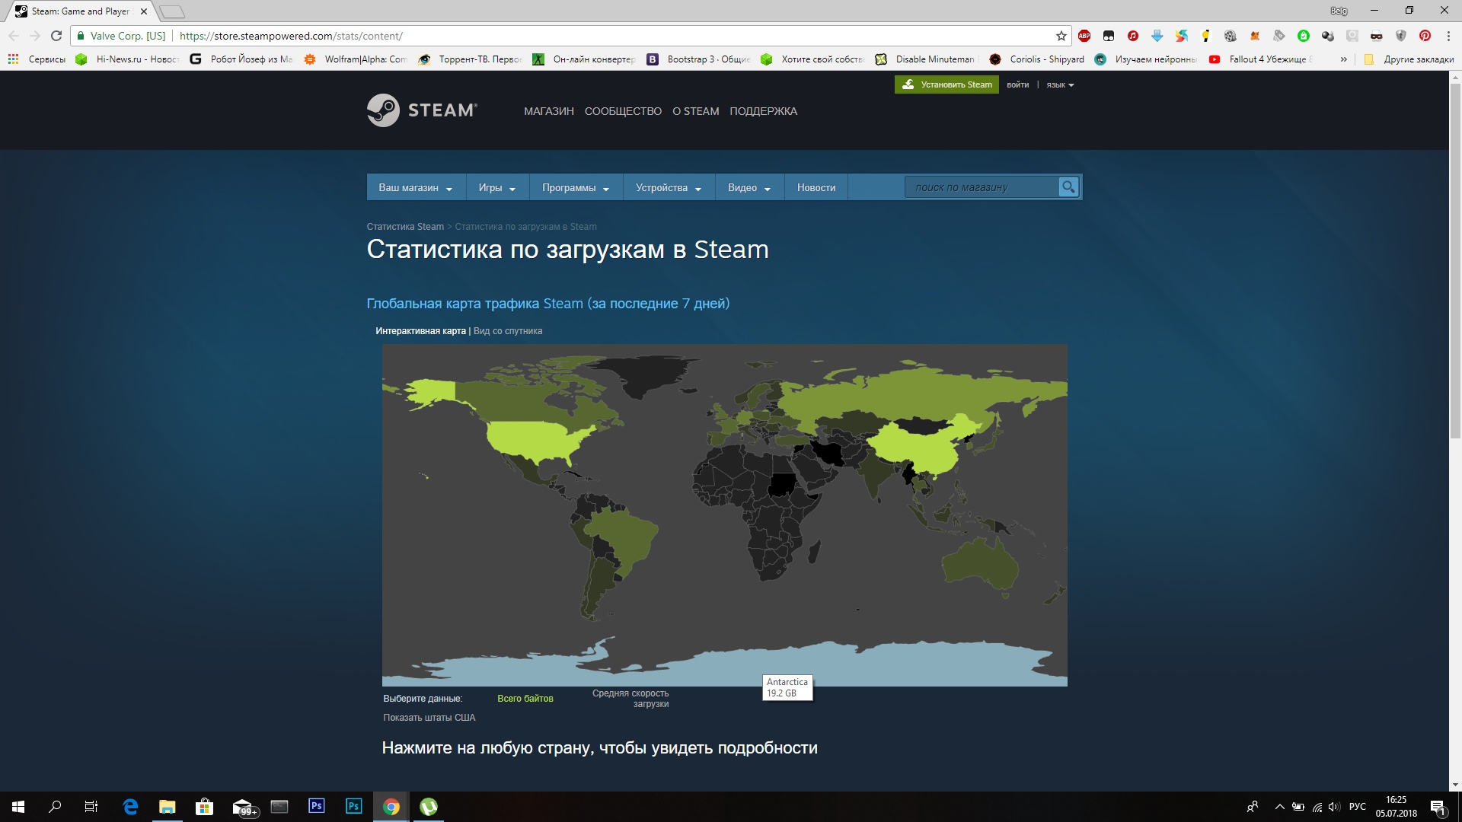1462x822 pixels.
Task: Open Wi-Fi network tray icon
Action: click(x=1317, y=807)
